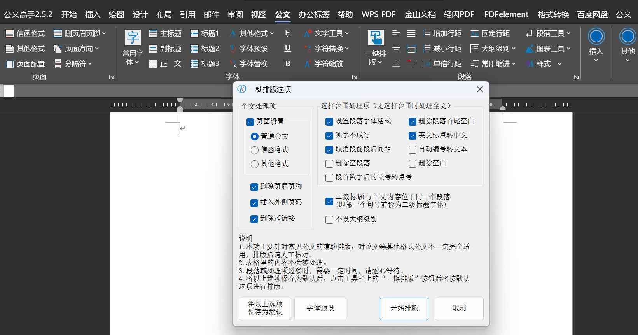
Task: Open the 审阅 ribbon tab
Action: pos(235,14)
